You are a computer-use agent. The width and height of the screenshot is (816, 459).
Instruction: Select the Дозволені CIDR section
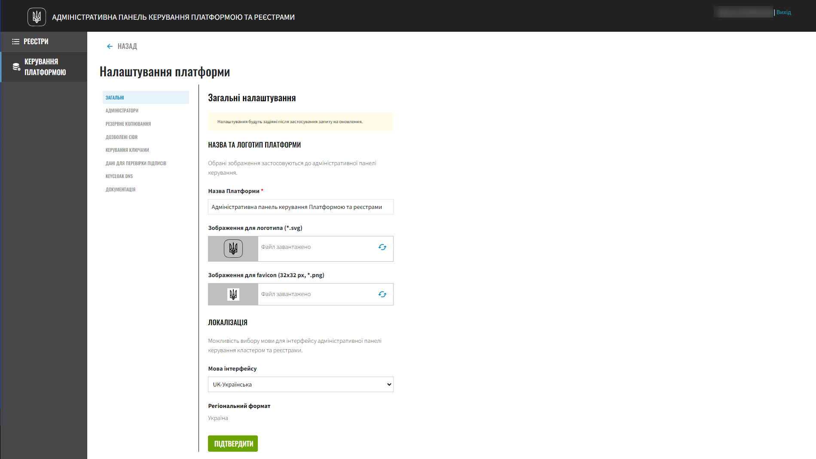coord(122,137)
